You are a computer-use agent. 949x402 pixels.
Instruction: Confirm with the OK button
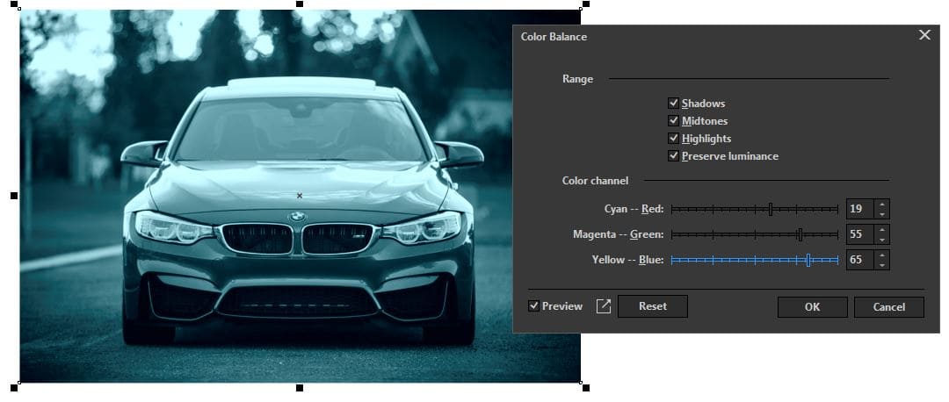click(x=812, y=307)
